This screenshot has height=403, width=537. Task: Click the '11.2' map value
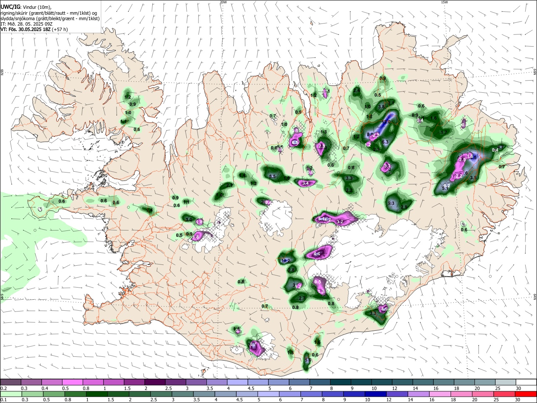[286, 261]
